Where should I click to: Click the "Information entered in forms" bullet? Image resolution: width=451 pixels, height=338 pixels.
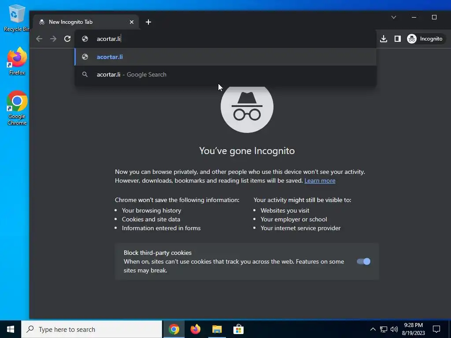point(161,228)
